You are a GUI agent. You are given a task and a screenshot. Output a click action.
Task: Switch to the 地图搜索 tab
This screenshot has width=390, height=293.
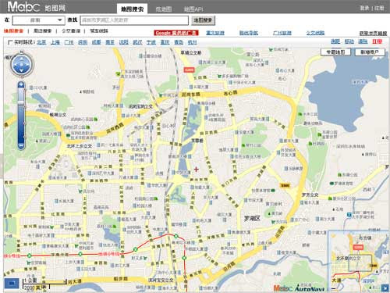[x=132, y=9]
